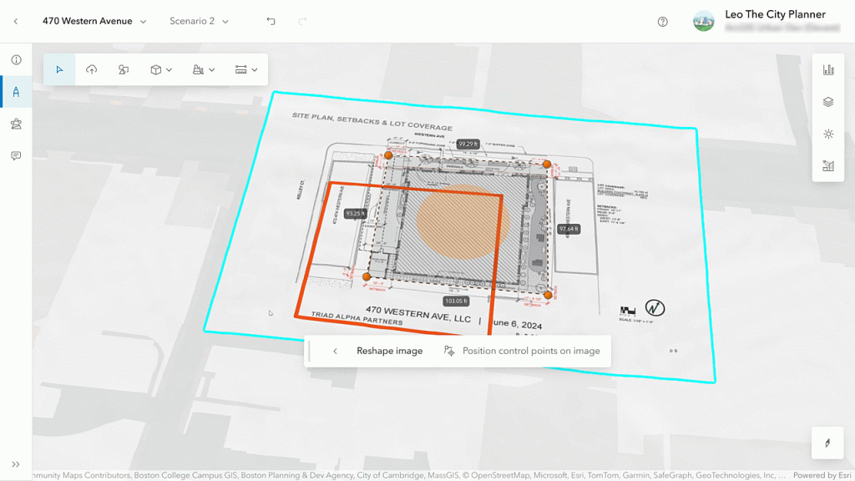
Task: Expand the cube tool dropdown arrow
Action: [x=169, y=70]
